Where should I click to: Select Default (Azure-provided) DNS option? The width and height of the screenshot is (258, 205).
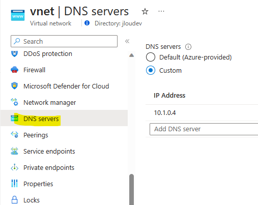(151, 57)
